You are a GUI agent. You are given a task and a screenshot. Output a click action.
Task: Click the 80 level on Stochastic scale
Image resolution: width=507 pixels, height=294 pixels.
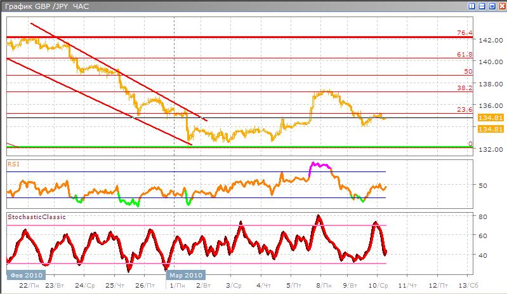[x=483, y=217]
